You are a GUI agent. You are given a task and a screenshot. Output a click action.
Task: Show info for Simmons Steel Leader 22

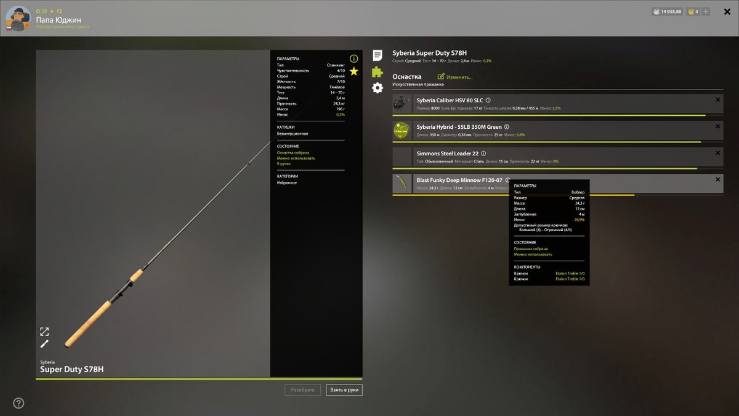[483, 153]
